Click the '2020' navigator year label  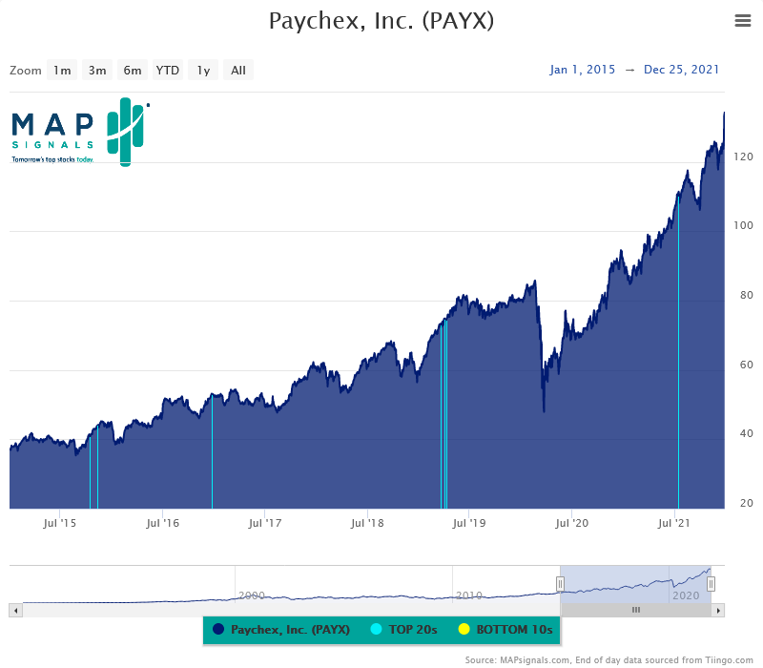[x=686, y=595]
